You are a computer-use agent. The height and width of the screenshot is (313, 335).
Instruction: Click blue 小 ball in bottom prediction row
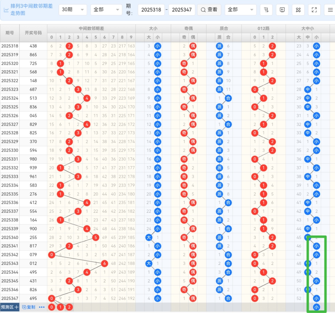coord(316,307)
